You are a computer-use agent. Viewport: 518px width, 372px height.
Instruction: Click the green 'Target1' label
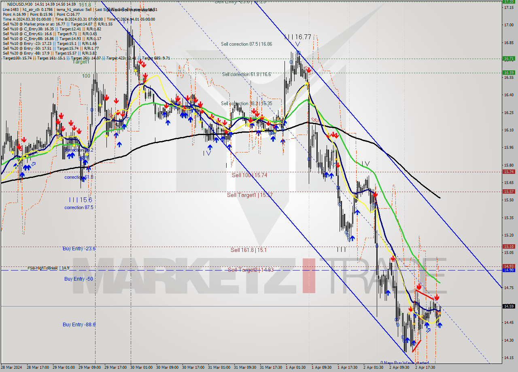(81, 62)
